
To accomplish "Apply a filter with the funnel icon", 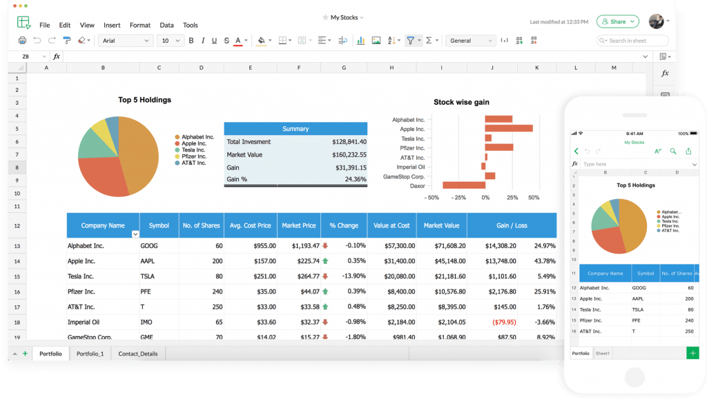I will pos(411,41).
